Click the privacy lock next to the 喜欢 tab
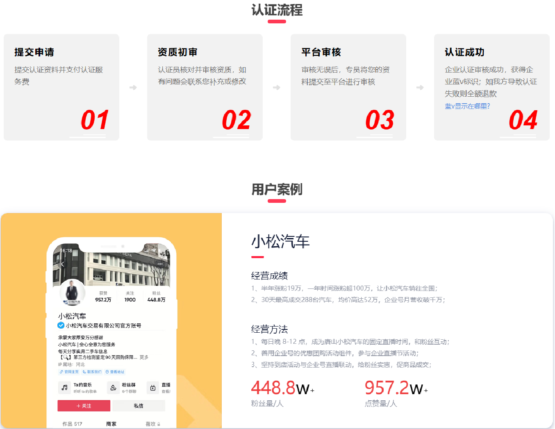The width and height of the screenshot is (555, 429). [159, 423]
